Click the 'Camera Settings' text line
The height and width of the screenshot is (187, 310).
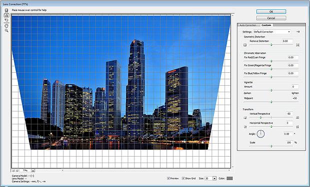click(x=28, y=182)
